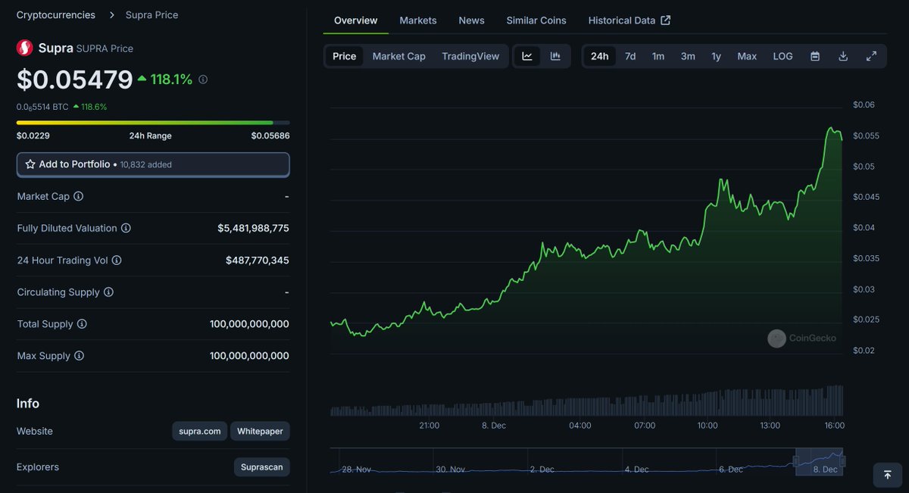
Task: Click the info icon beside Circulating Supply
Action: (x=109, y=292)
